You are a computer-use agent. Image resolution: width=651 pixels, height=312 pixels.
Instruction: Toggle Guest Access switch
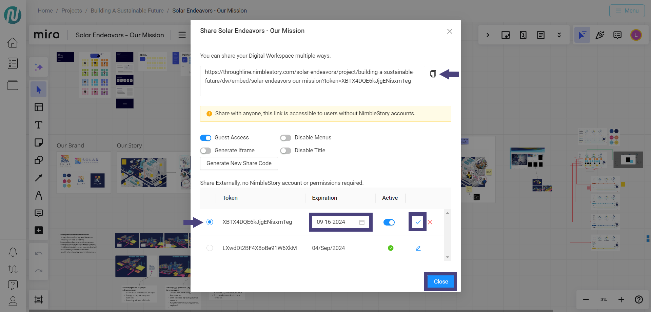pyautogui.click(x=205, y=138)
